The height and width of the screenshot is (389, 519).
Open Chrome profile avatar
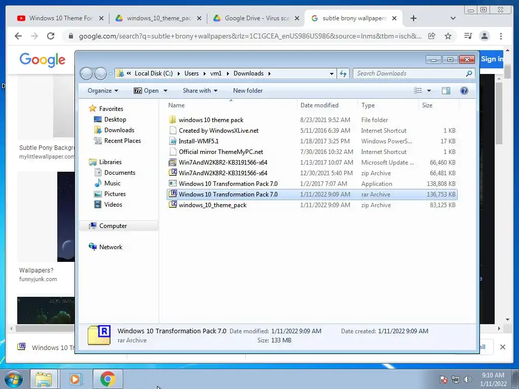click(x=484, y=36)
